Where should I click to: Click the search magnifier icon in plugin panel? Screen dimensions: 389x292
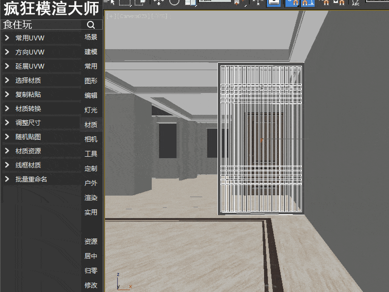pyautogui.click(x=91, y=24)
